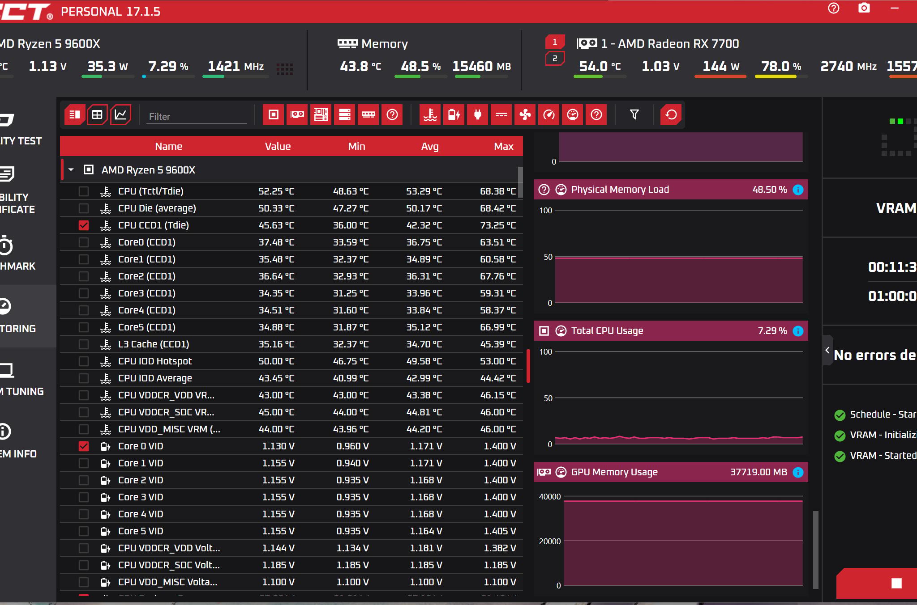Sort by the Min column header
Image resolution: width=917 pixels, height=605 pixels.
[x=356, y=146]
